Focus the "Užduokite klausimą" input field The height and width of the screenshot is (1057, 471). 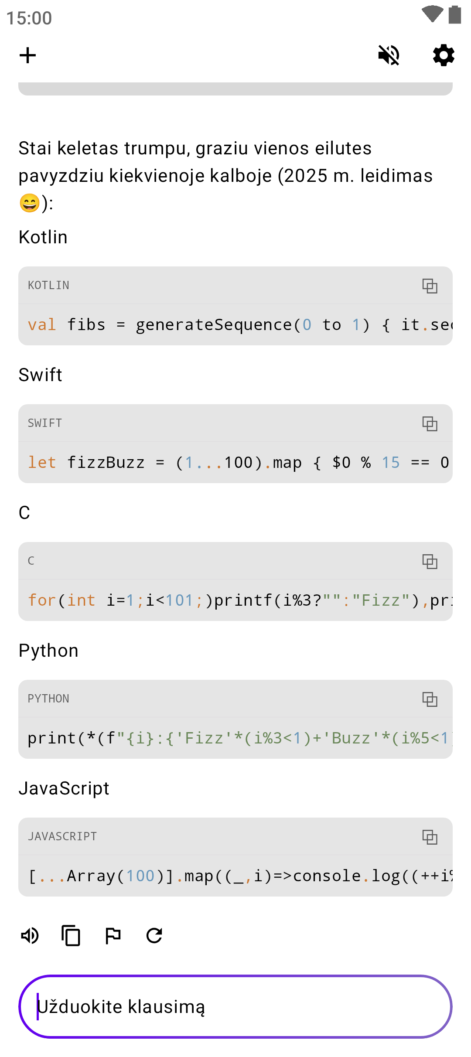pos(235,1006)
